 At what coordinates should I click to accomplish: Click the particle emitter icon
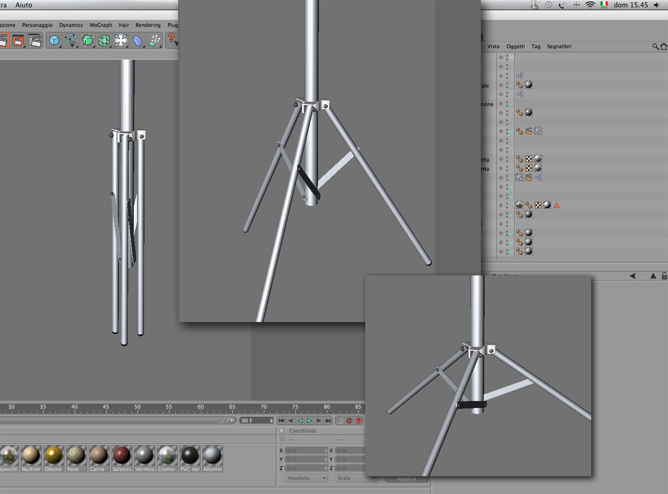point(154,40)
